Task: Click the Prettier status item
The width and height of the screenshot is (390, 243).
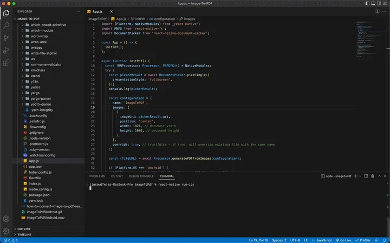Action: pos(363,240)
